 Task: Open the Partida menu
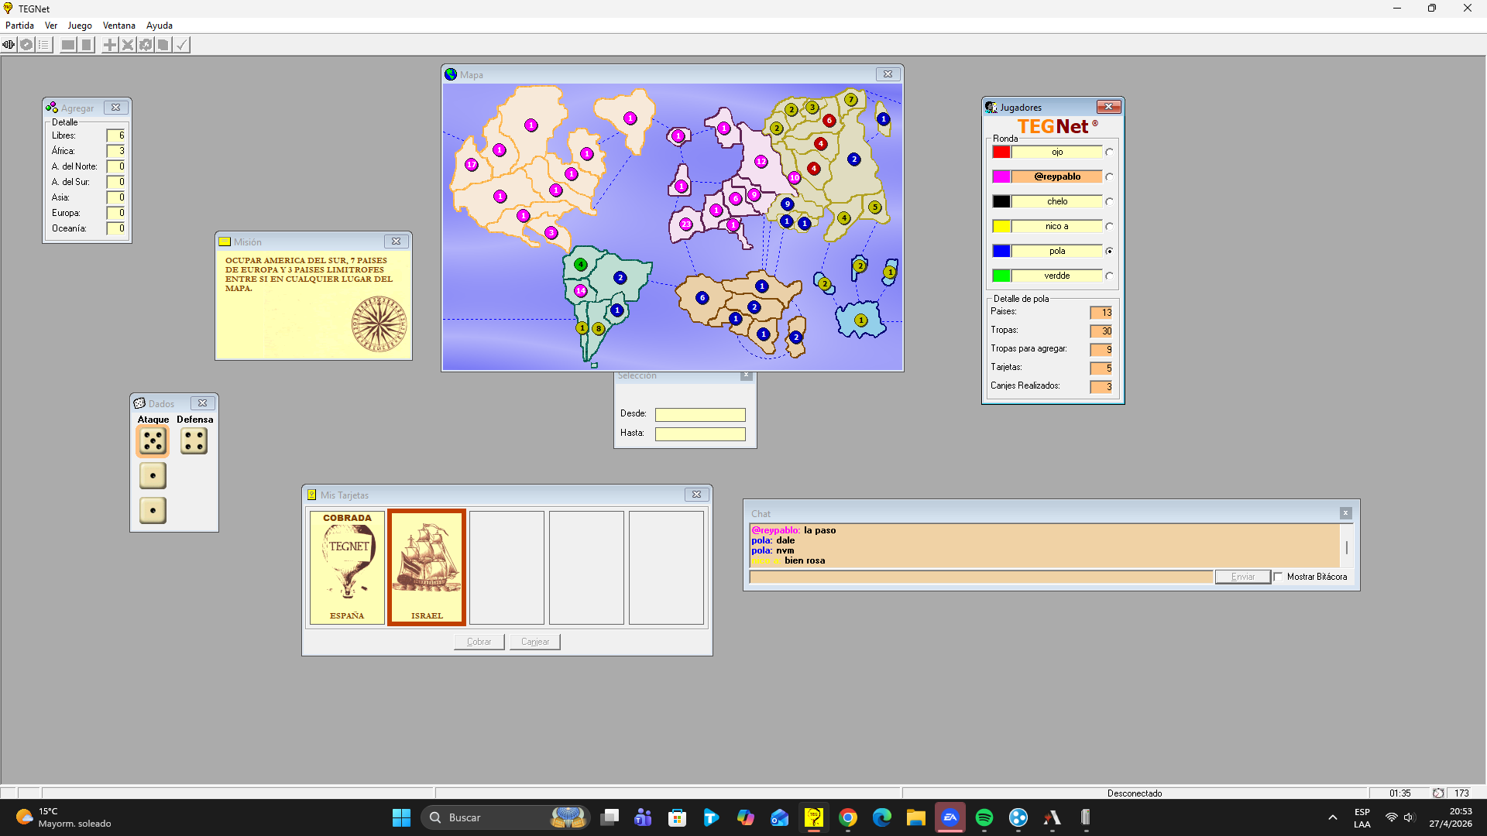(x=19, y=26)
